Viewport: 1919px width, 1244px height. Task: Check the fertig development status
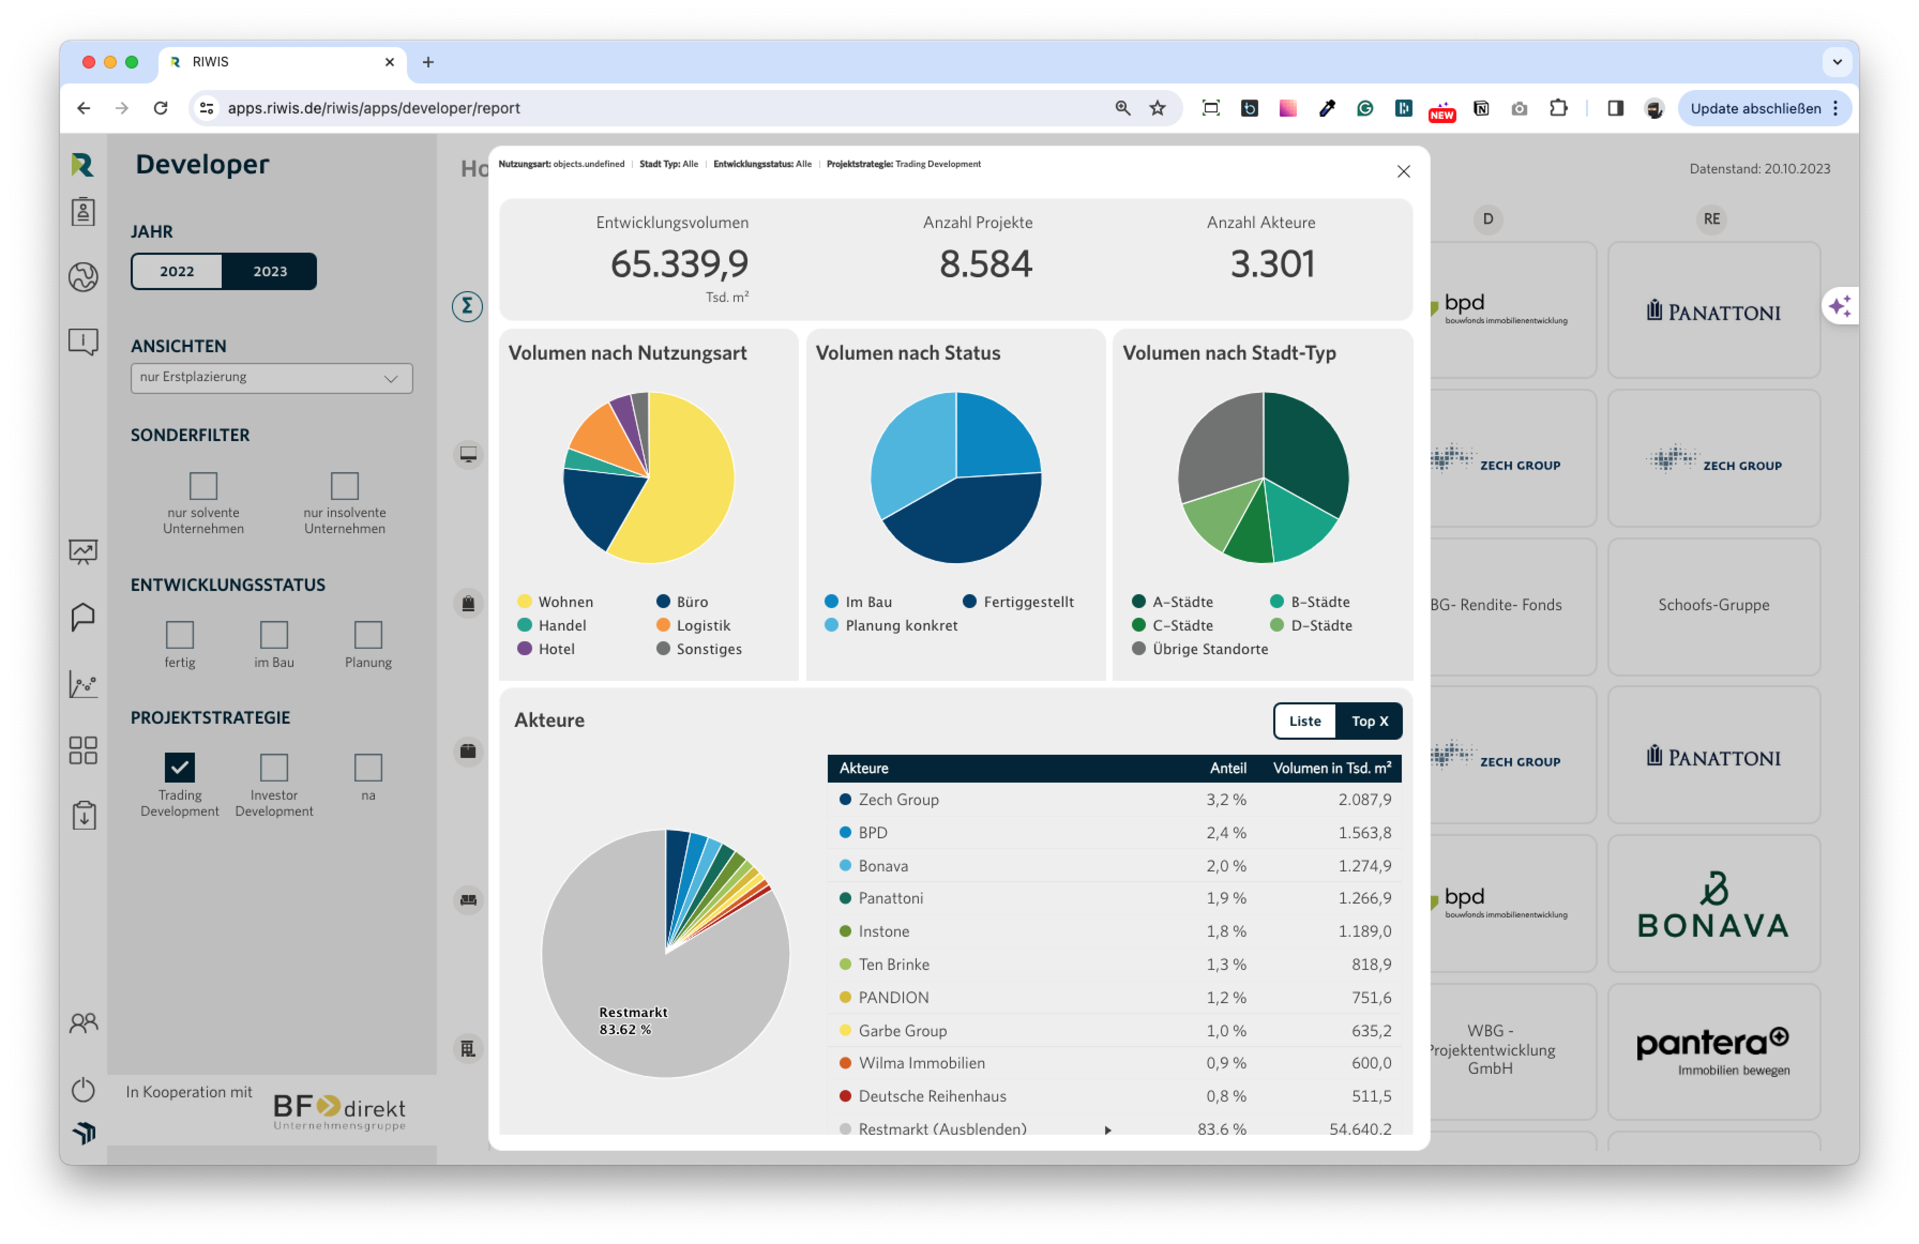coord(180,635)
